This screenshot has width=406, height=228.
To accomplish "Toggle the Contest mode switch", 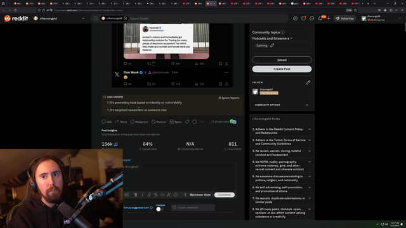I will [160, 210].
